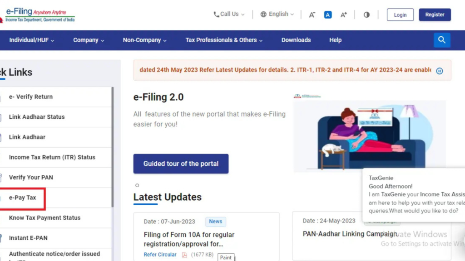
Task: Open the Downloads menu item
Action: (x=296, y=40)
